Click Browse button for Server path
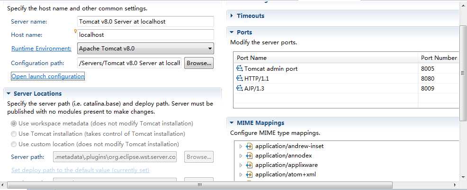The image size is (467, 190). pos(199,157)
